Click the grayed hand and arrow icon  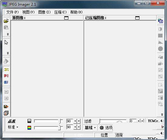pyautogui.click(x=6, y=61)
